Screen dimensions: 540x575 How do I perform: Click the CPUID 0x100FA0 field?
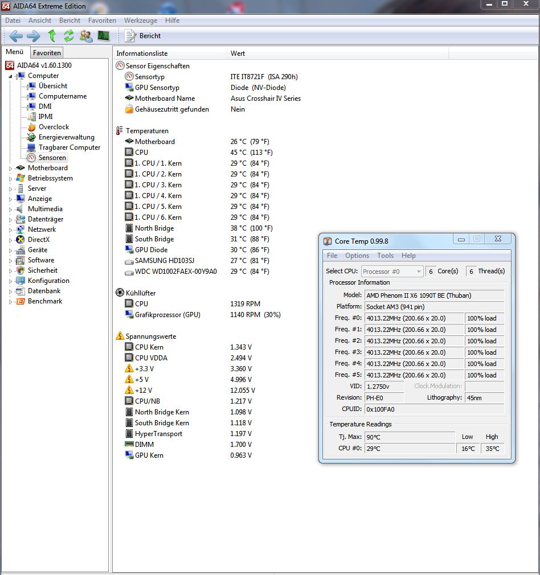click(435, 409)
